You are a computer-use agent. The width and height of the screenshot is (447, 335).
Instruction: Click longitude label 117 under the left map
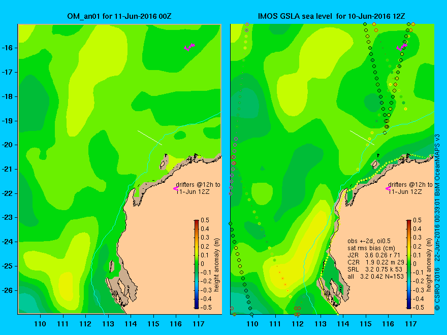click(199, 324)
